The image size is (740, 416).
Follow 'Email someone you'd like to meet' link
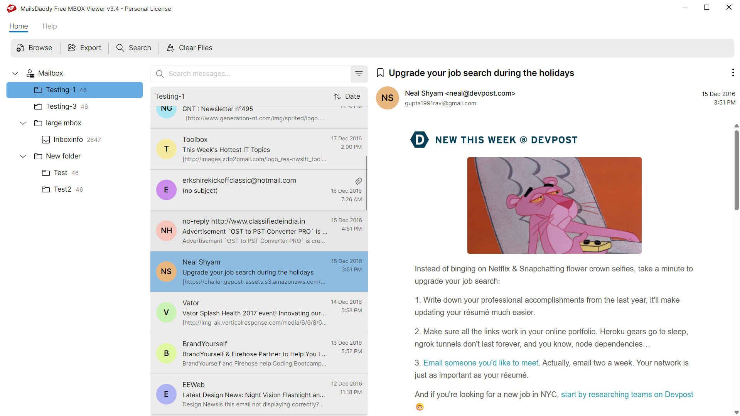[481, 363]
